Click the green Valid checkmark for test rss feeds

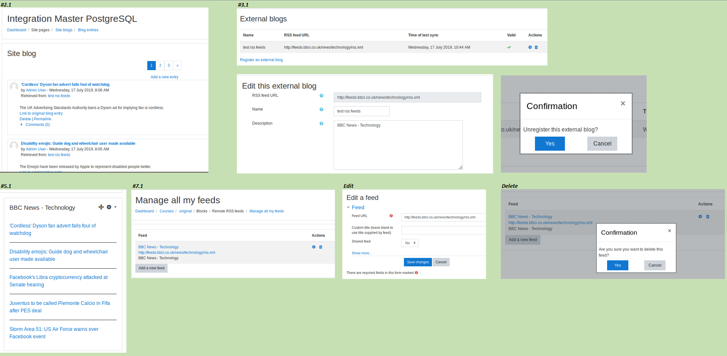[509, 47]
